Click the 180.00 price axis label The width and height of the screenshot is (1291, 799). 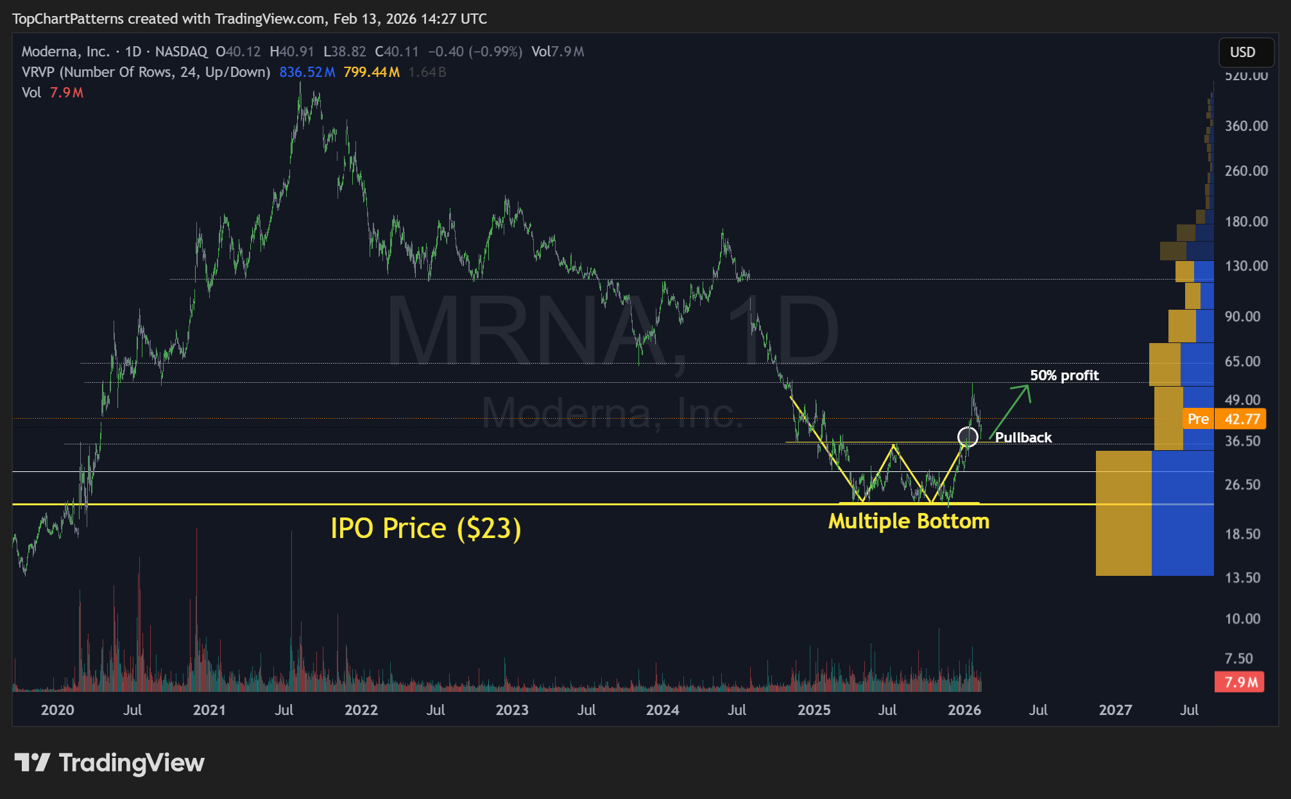point(1246,222)
